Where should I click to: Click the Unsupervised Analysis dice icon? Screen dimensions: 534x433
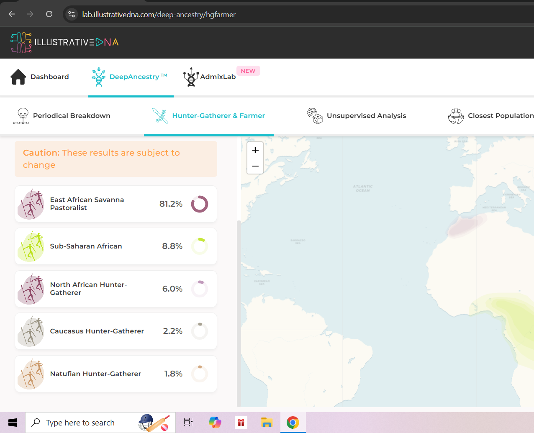coord(315,116)
